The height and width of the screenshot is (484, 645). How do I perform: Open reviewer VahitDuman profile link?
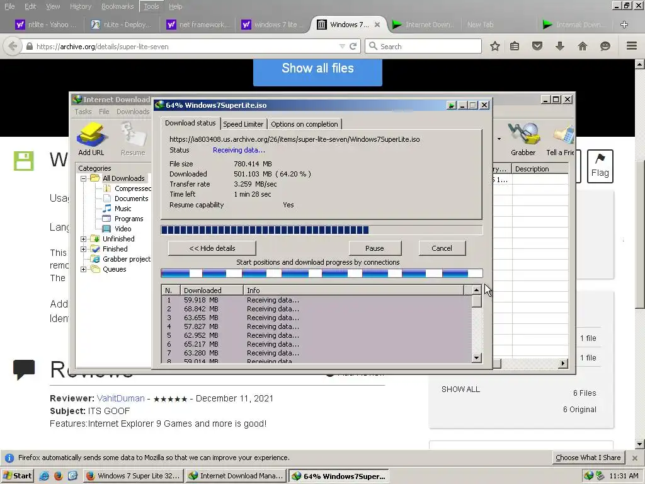(120, 398)
